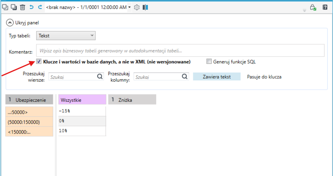Select the ...:50000> range row
Viewport: 333px width, 176px height.
pos(29,112)
